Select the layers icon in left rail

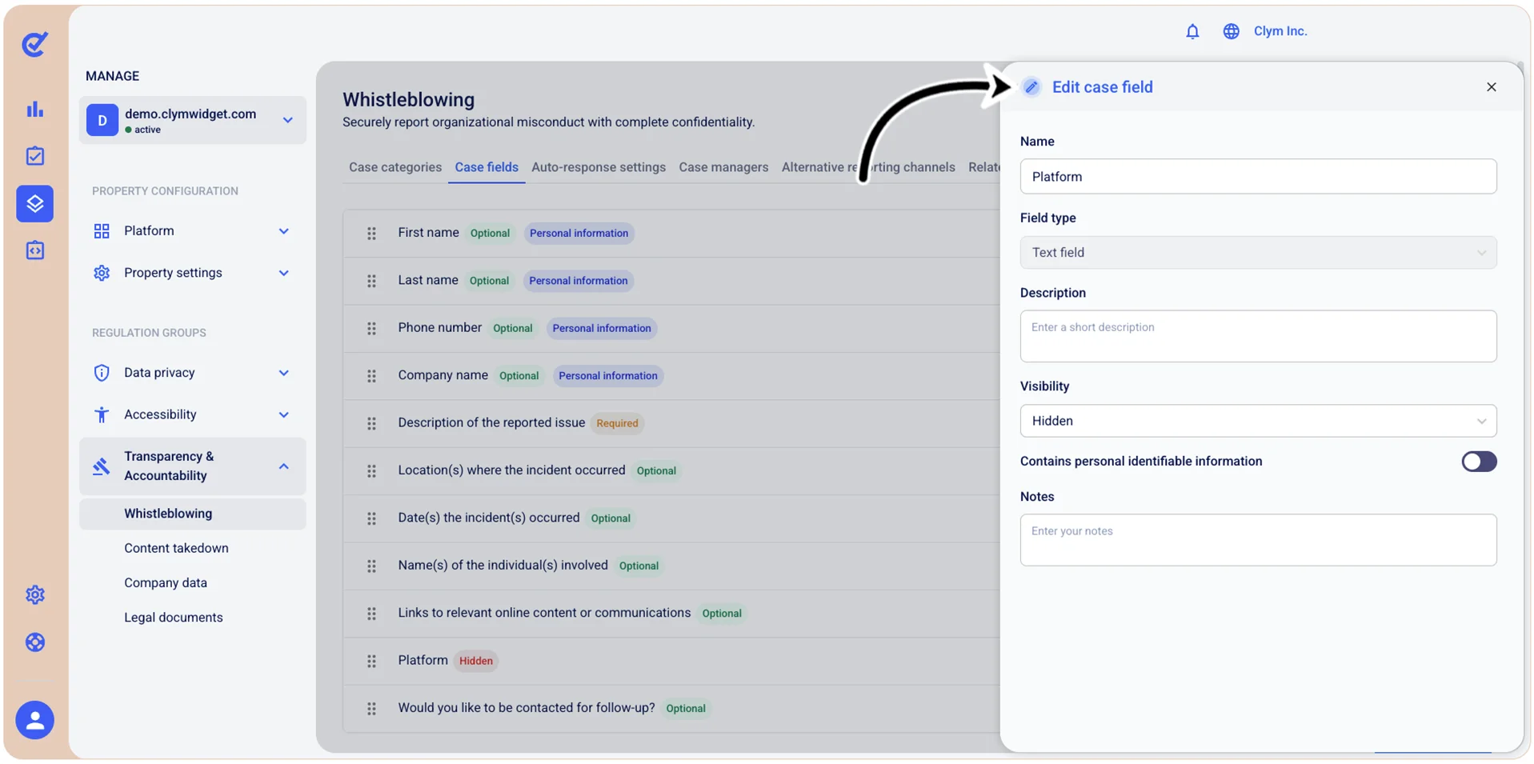pyautogui.click(x=35, y=203)
